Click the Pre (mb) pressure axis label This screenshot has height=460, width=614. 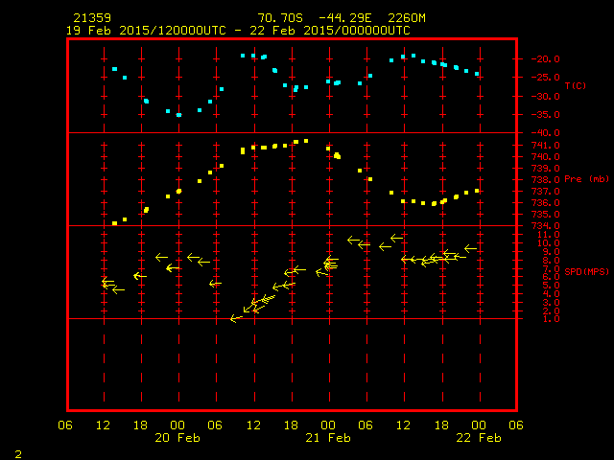point(586,179)
